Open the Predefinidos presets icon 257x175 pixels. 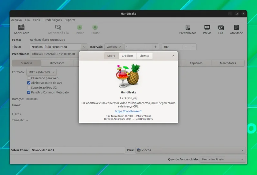188,27
